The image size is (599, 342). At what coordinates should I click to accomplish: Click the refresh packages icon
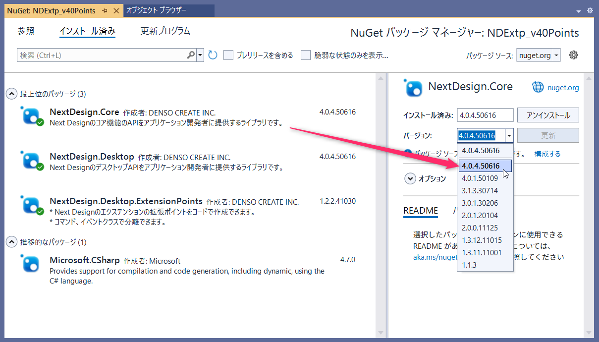213,55
